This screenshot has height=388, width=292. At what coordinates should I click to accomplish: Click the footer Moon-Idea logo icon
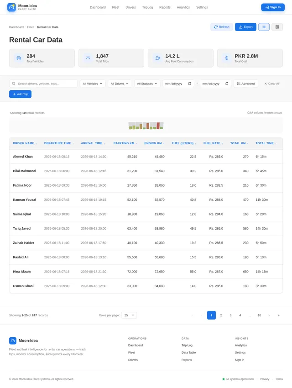[13, 341]
